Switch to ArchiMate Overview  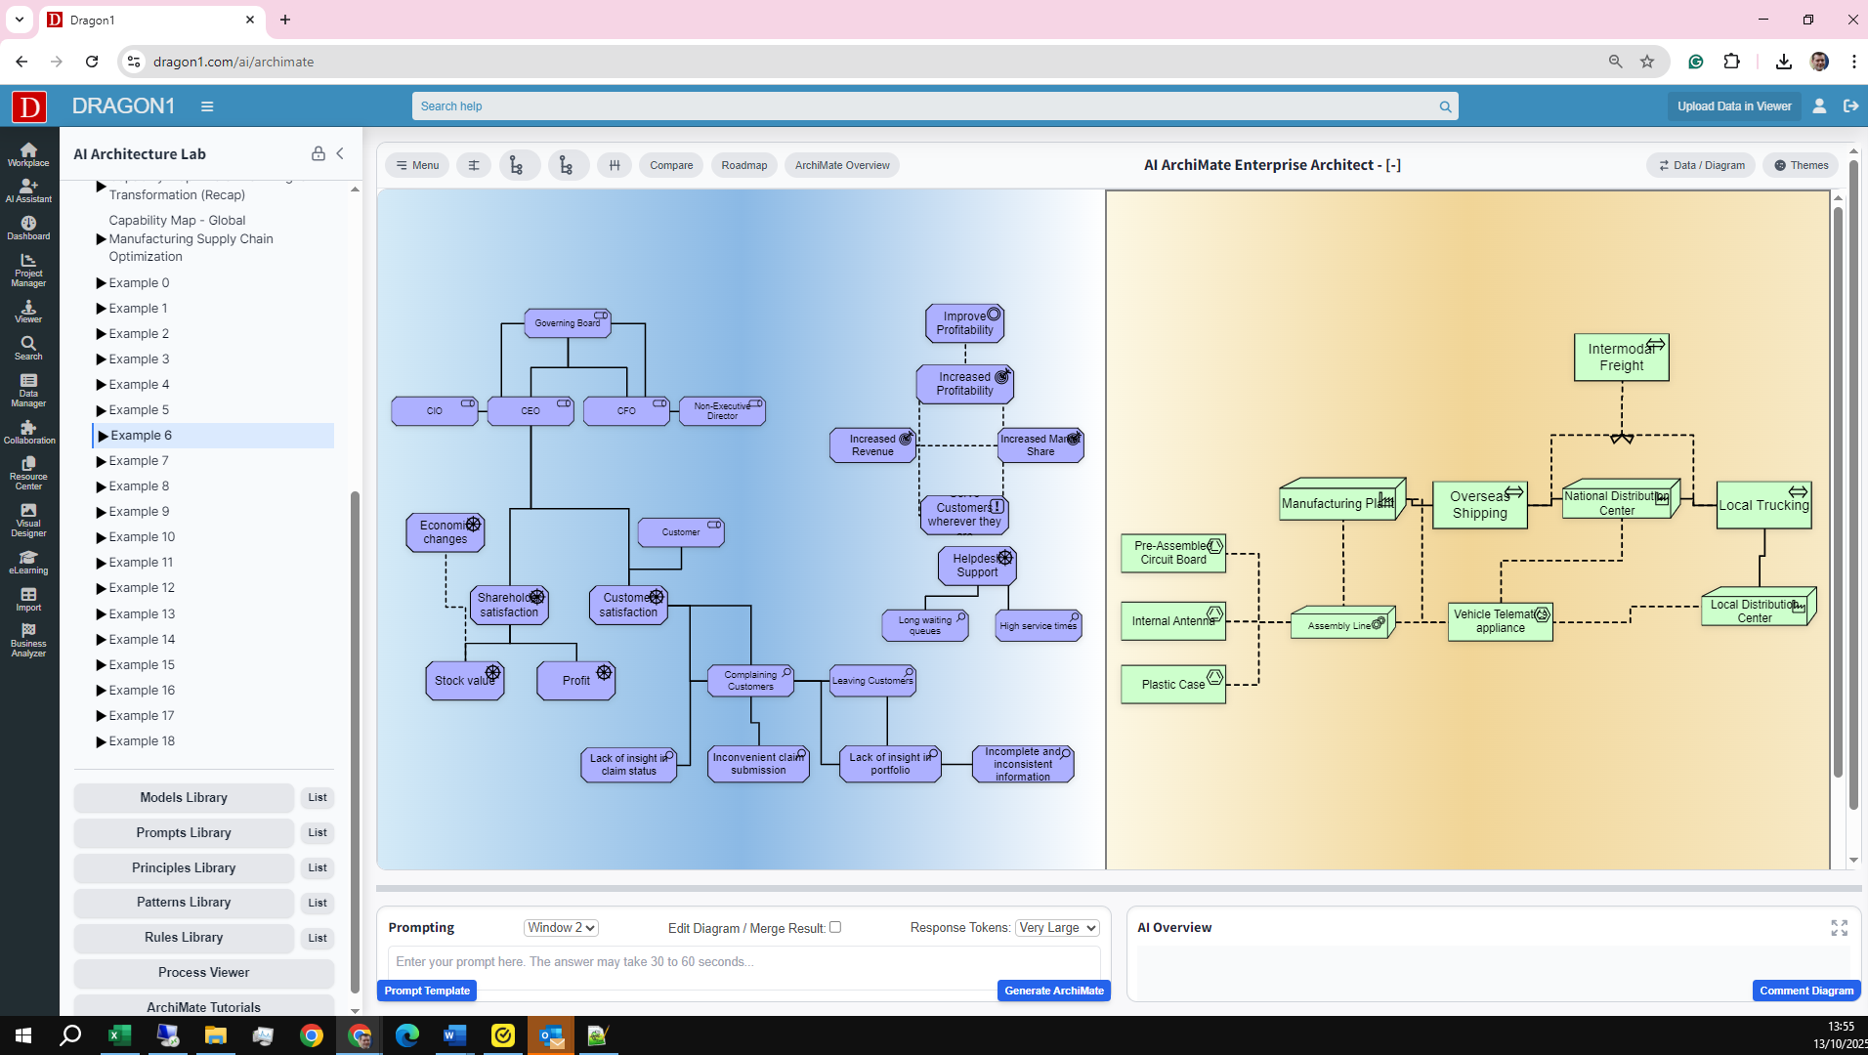[x=841, y=165]
